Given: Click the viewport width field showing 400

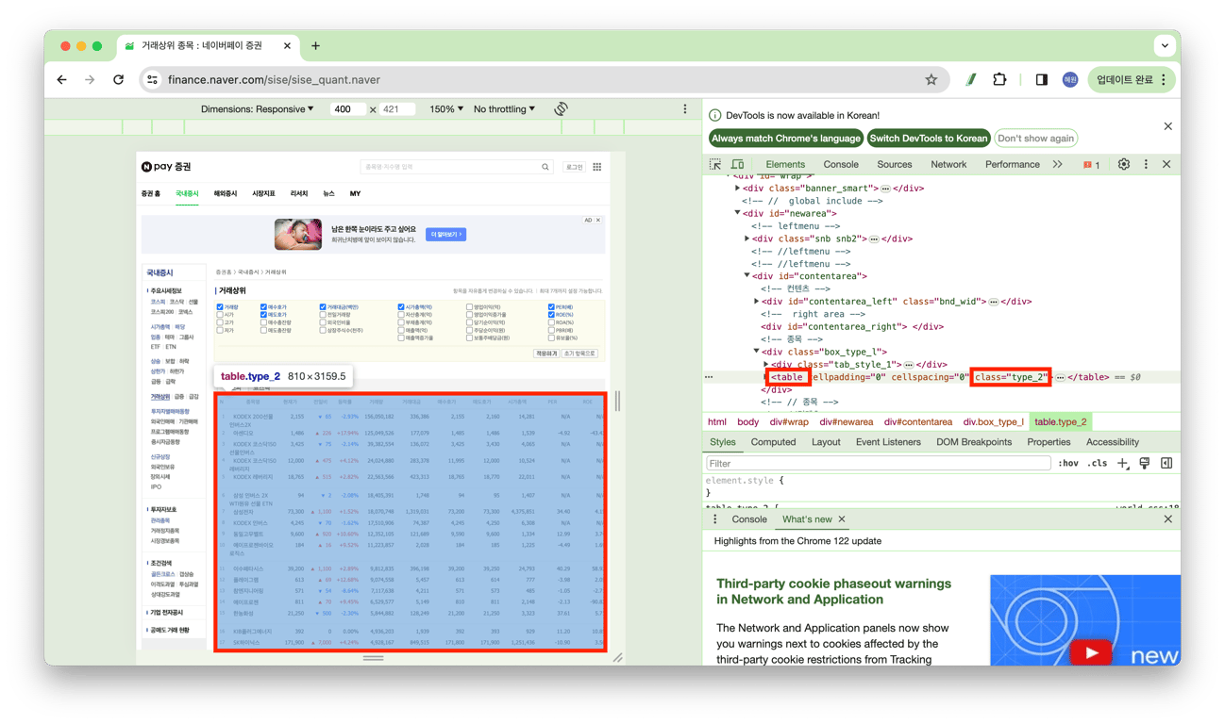Looking at the screenshot, I should tap(347, 109).
